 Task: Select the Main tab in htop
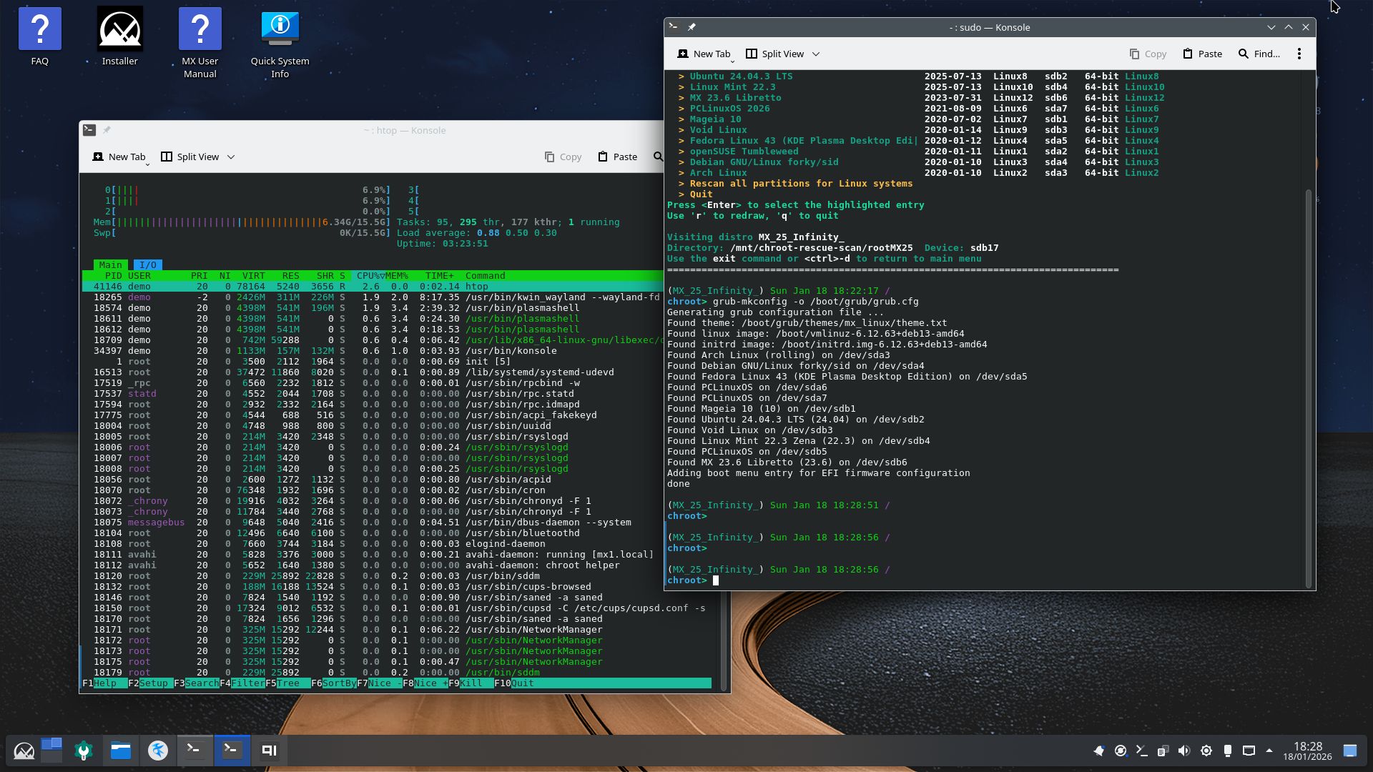click(x=110, y=264)
